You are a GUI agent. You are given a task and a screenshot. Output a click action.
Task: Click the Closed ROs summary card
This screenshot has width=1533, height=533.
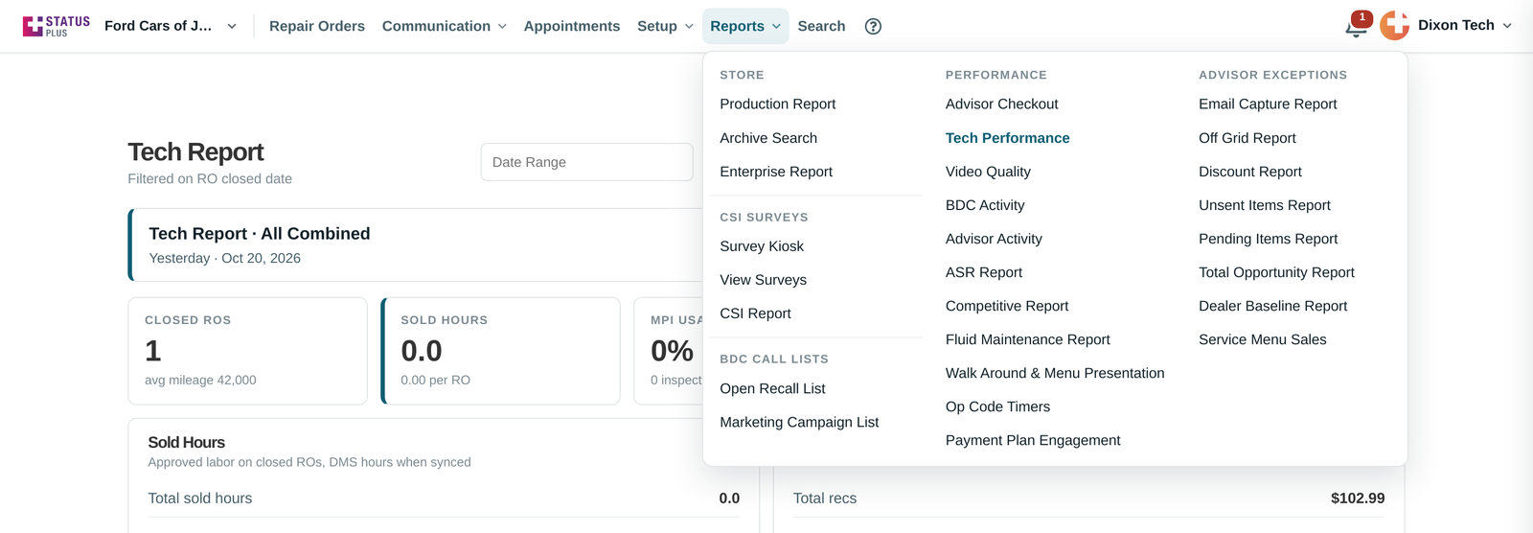tap(248, 351)
